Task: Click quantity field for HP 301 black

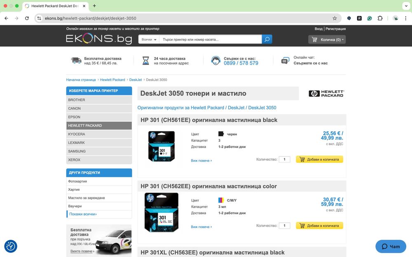Action: 284,159
